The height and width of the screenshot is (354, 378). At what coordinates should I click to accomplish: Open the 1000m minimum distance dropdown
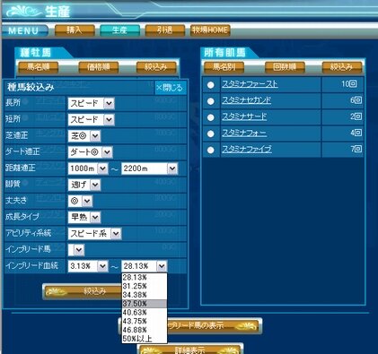pos(88,168)
